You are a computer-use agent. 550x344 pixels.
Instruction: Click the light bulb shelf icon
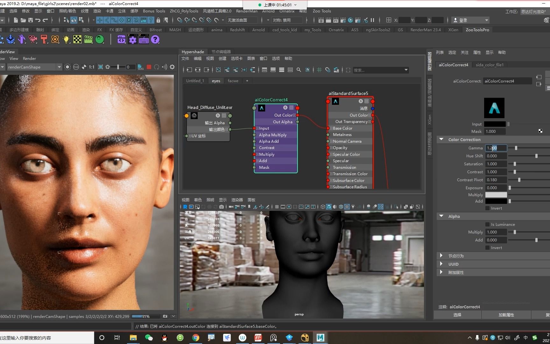click(66, 39)
